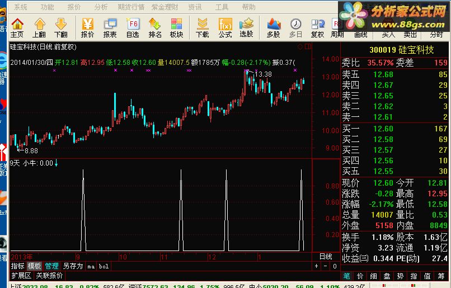Viewport: 451px width, 288px height.
Task: Open the 选股 stock picker icon
Action: 247,27
